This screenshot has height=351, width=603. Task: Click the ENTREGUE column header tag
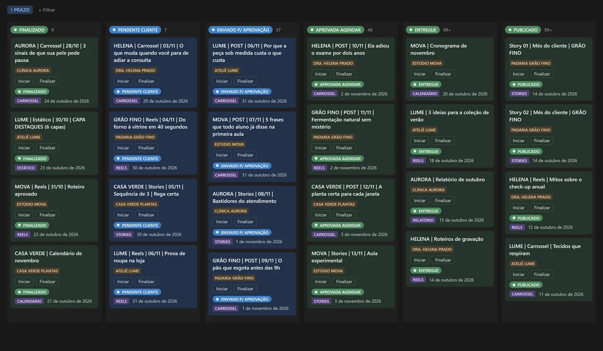pos(423,30)
